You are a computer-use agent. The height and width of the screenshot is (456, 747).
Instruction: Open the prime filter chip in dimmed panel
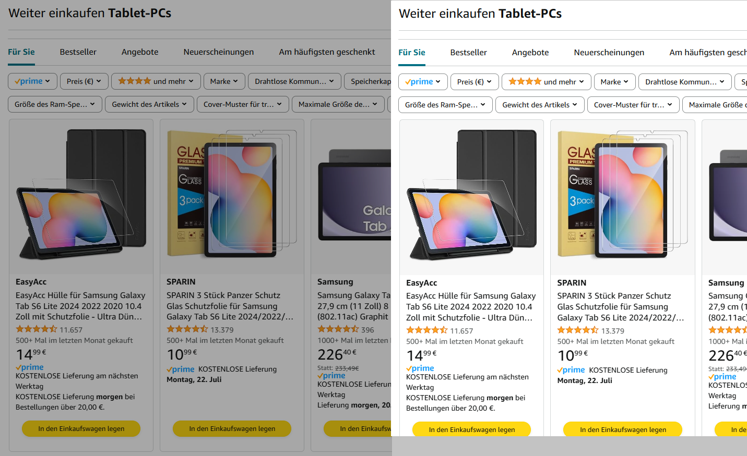tap(32, 81)
